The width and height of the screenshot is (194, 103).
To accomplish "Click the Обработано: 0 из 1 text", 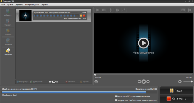I will point(10,95).
